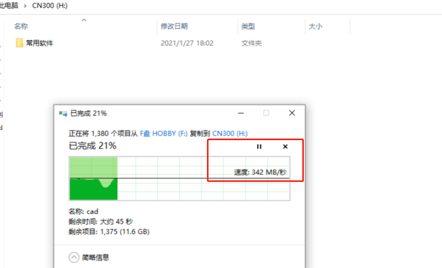Click the 名称: cad text
This screenshot has width=442, height=268.
click(x=84, y=211)
